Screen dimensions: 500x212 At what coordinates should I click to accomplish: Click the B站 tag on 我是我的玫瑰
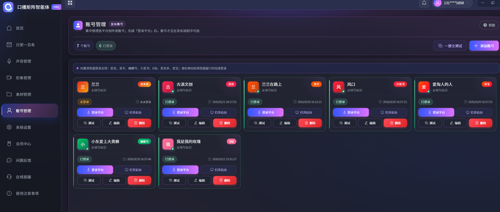232,142
